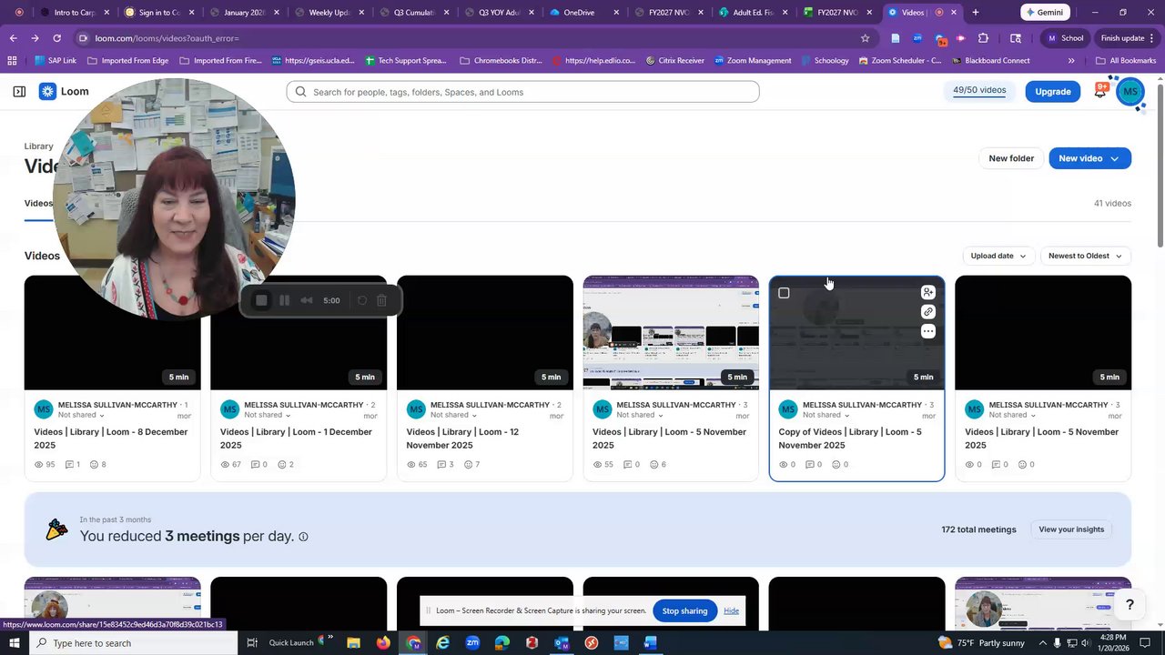The image size is (1165, 655).
Task: Open the Gemini button in Chrome
Action: tap(1044, 13)
